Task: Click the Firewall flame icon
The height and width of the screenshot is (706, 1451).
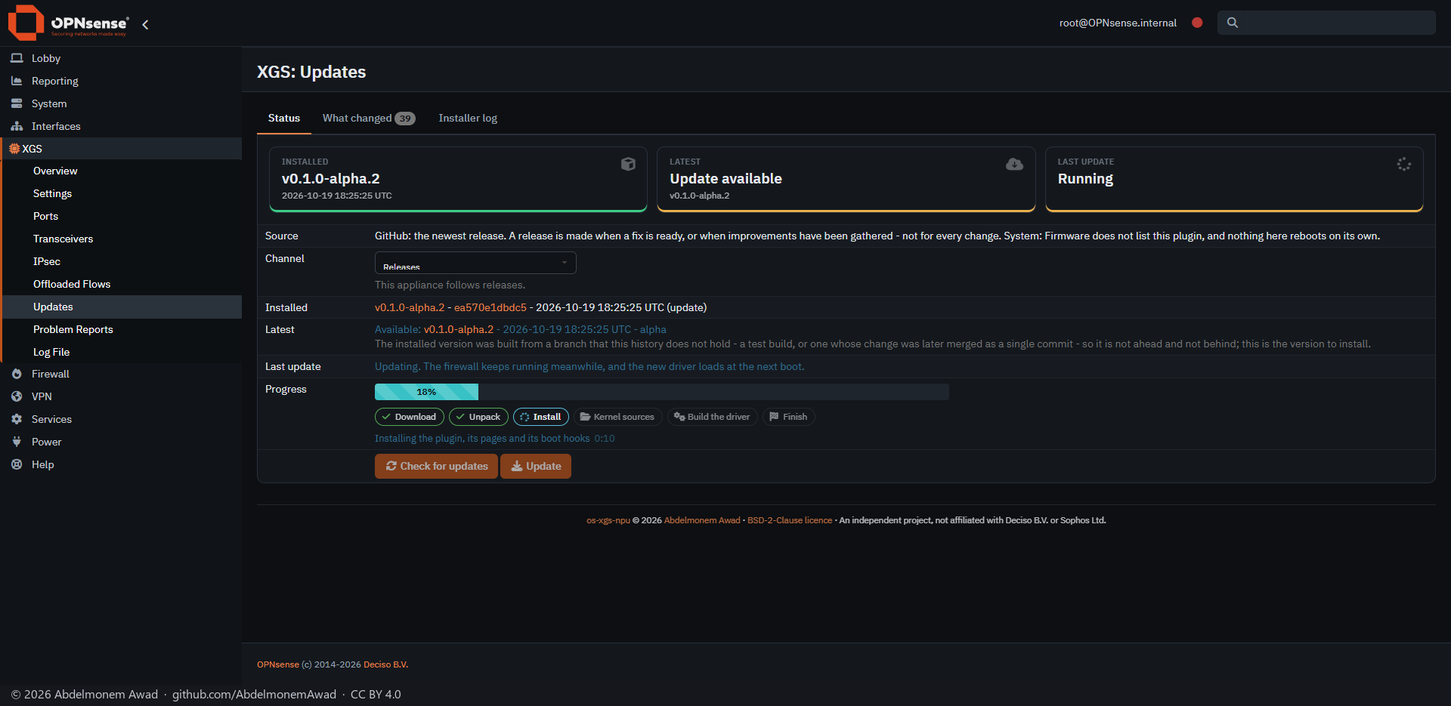Action: pos(17,374)
